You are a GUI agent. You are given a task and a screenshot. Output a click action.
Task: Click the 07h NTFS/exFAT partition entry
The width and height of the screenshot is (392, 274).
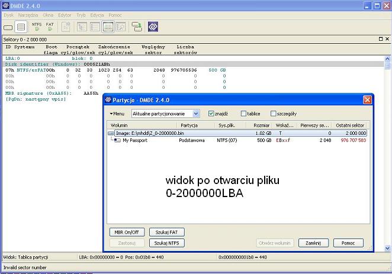point(115,70)
